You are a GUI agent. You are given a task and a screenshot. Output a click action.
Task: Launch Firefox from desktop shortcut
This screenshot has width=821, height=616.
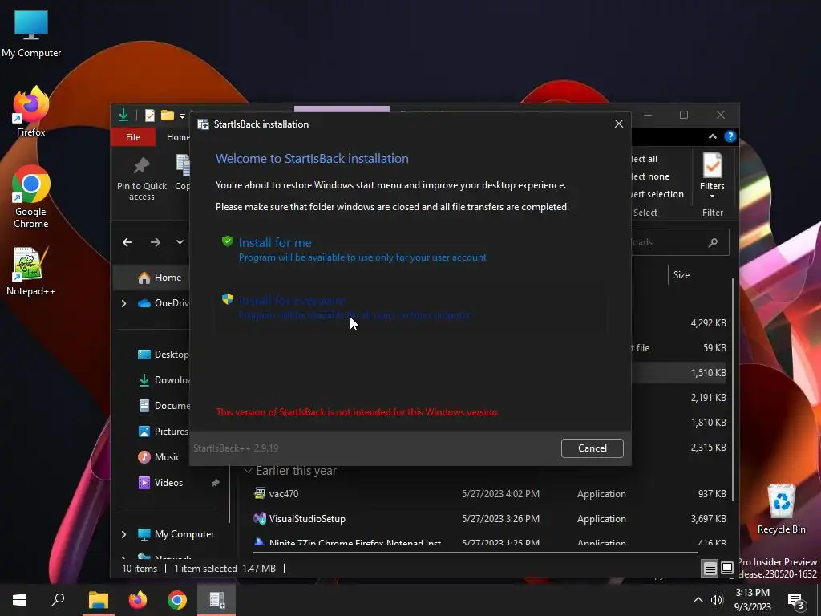click(x=31, y=111)
